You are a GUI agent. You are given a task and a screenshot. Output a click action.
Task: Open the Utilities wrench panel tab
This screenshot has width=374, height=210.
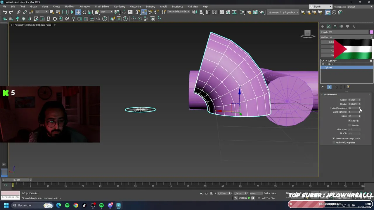pyautogui.click(x=354, y=26)
